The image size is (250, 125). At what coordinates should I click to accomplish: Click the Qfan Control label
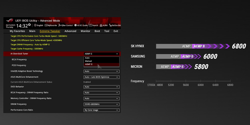67,25
